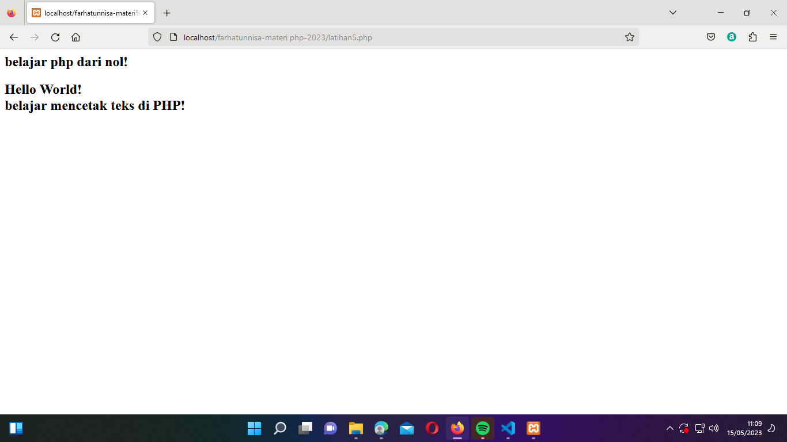The height and width of the screenshot is (442, 787).
Task: Open the XAMPP Control Panel from the taskbar
Action: (x=534, y=428)
